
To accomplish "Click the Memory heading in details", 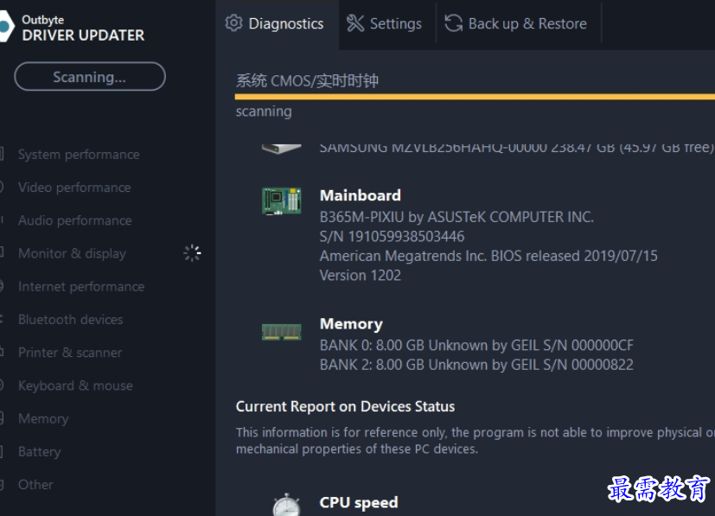I will [351, 324].
